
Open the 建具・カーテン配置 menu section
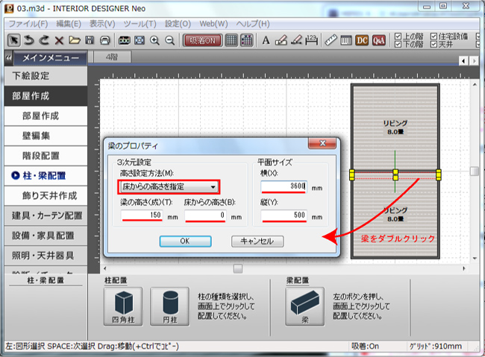click(47, 215)
